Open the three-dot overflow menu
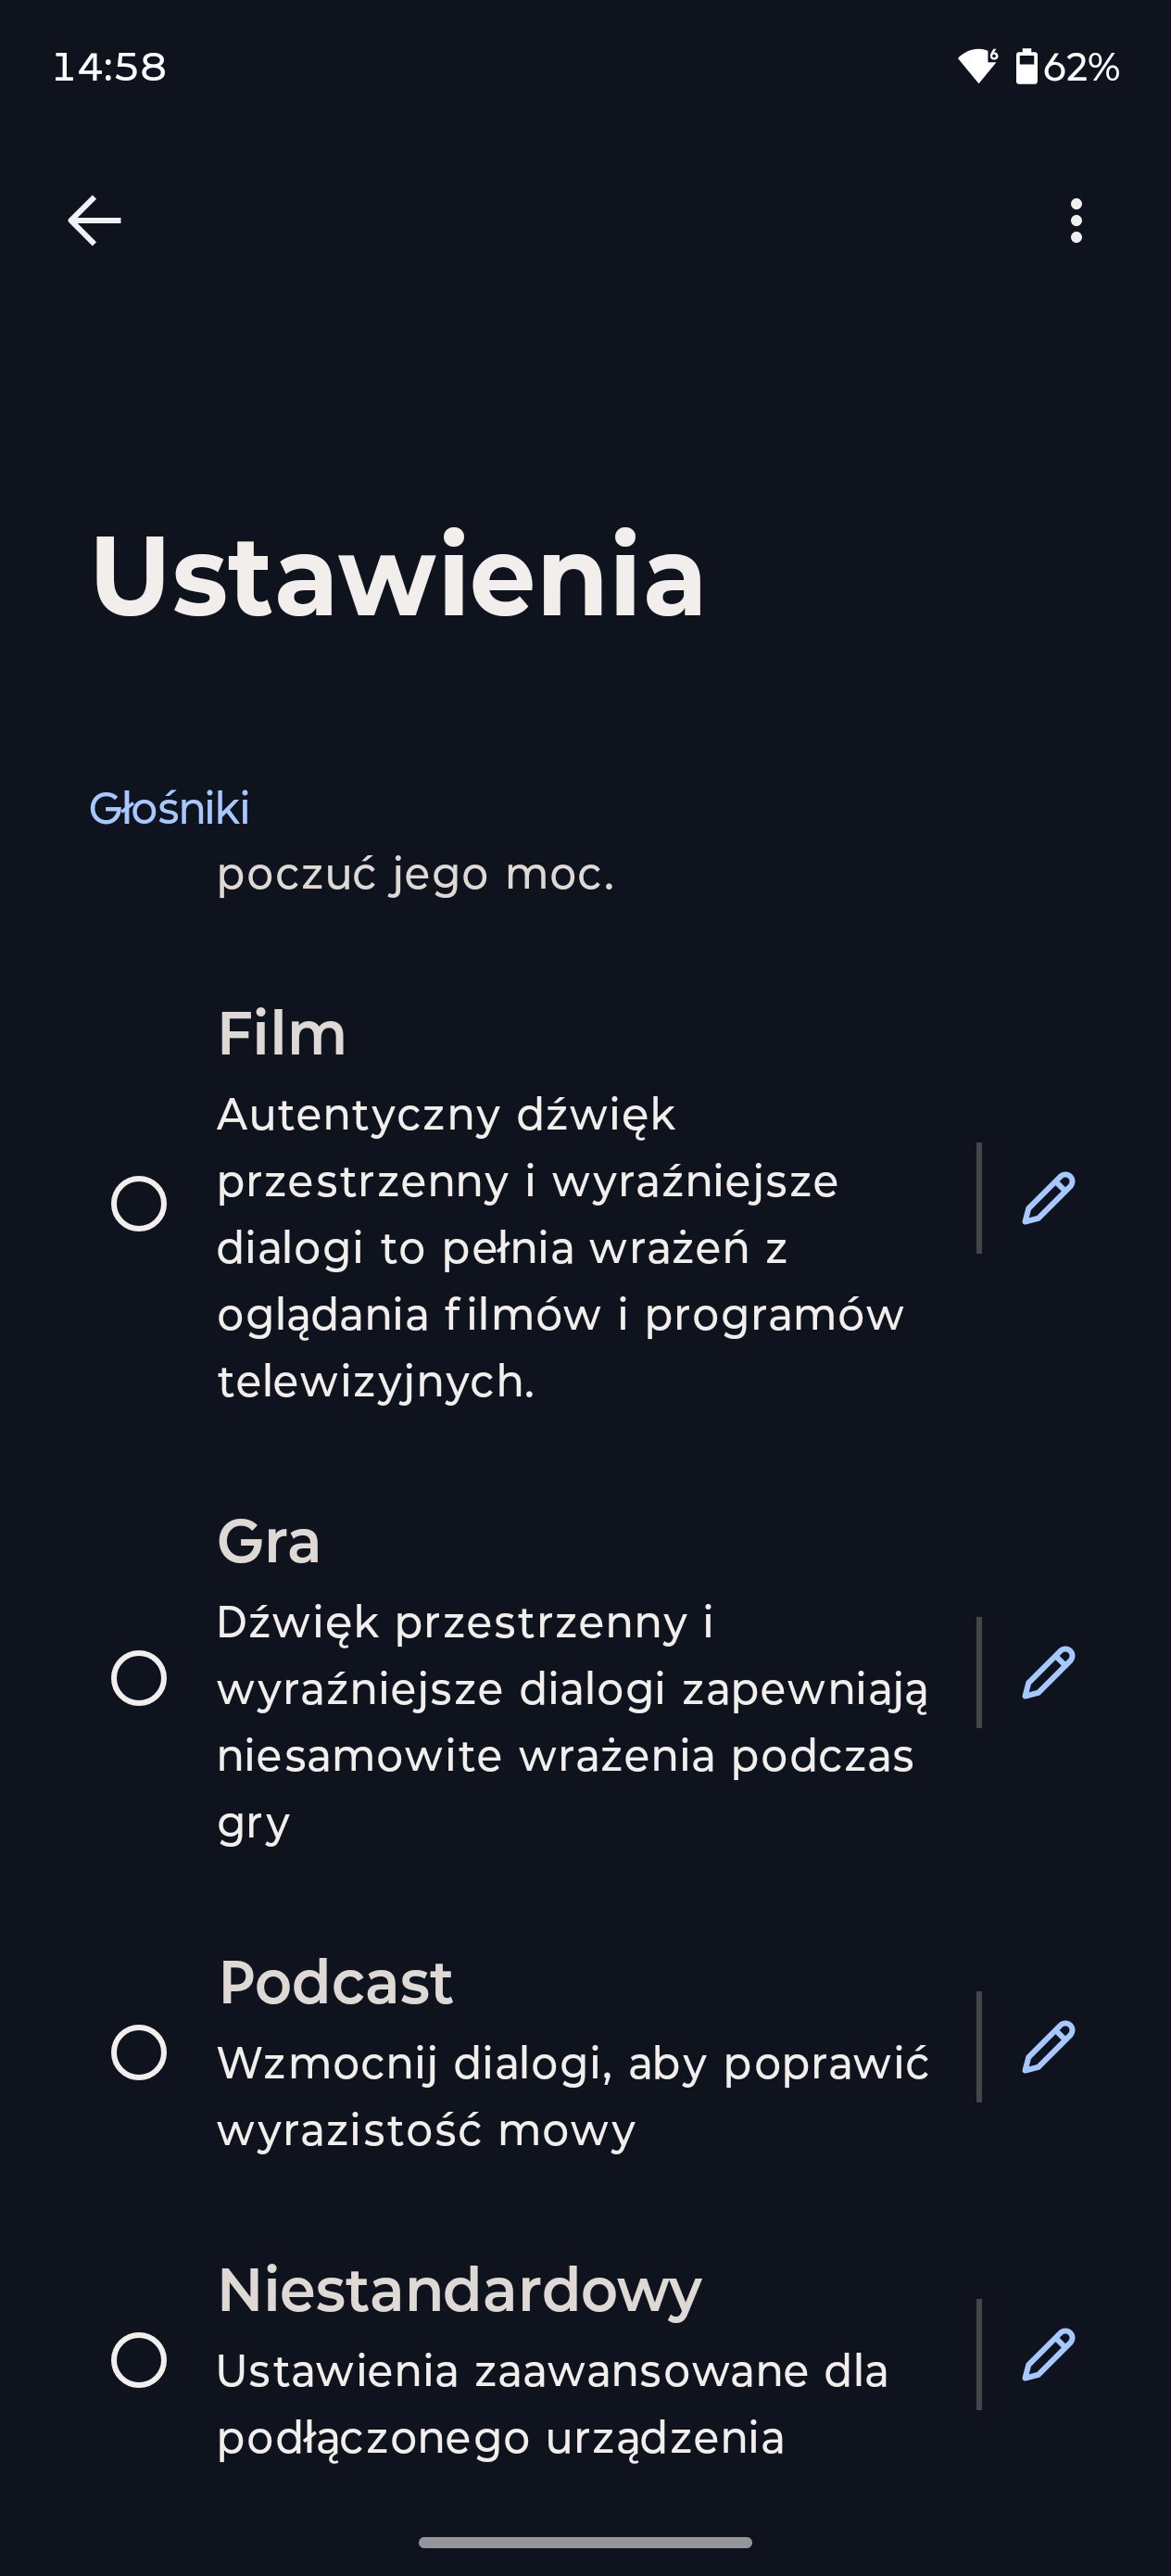This screenshot has height=2576, width=1171. pyautogui.click(x=1076, y=220)
